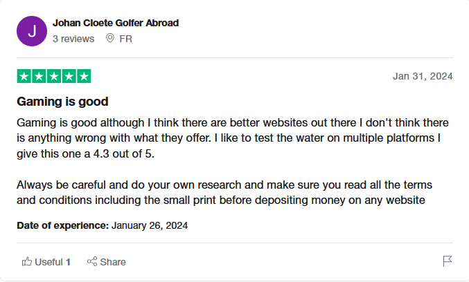469x282 pixels.
Task: Click the fifth green rating star
Action: [x=84, y=76]
